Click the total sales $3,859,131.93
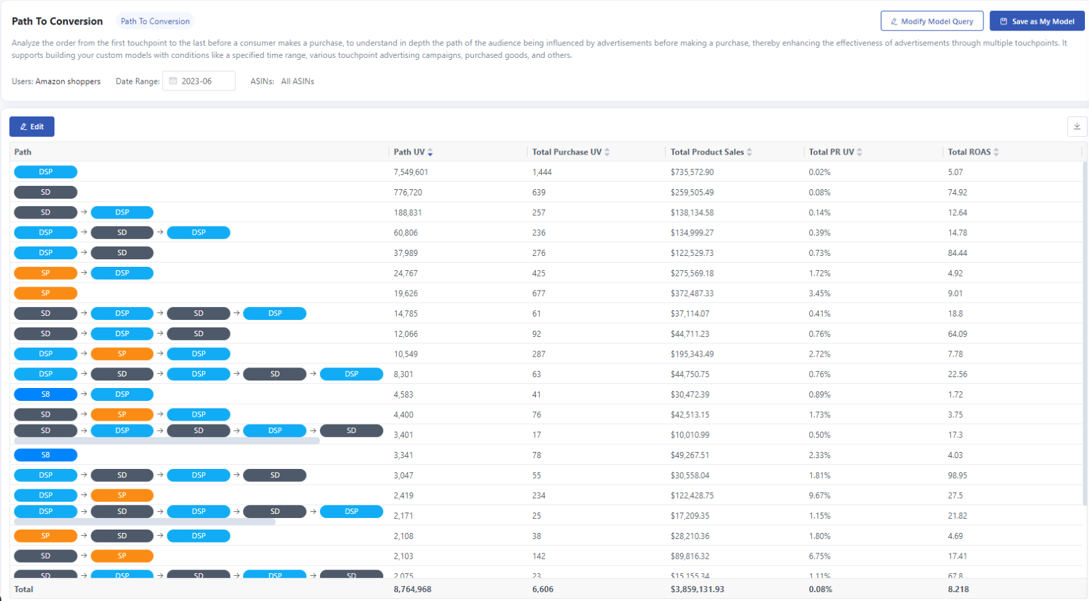This screenshot has height=601, width=1089. pyautogui.click(x=698, y=589)
